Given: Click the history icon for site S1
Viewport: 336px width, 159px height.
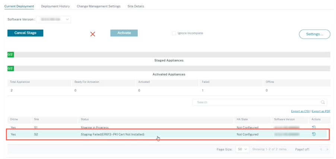Looking at the screenshot, I should pyautogui.click(x=314, y=127).
